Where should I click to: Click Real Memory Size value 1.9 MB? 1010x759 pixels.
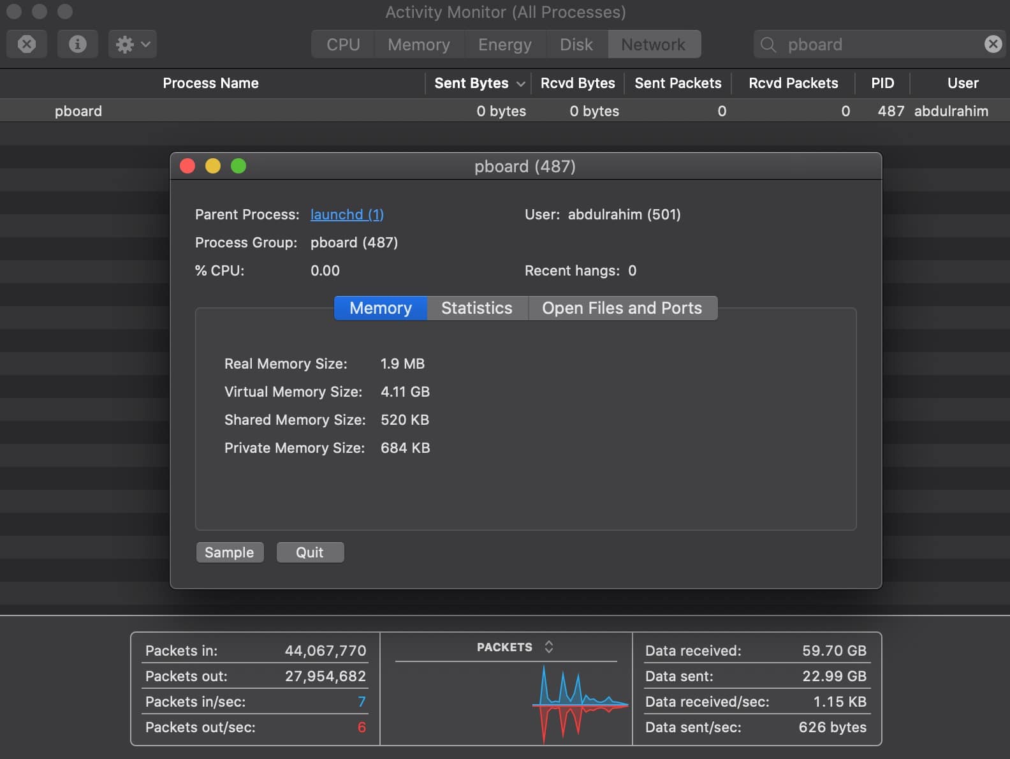pyautogui.click(x=402, y=364)
